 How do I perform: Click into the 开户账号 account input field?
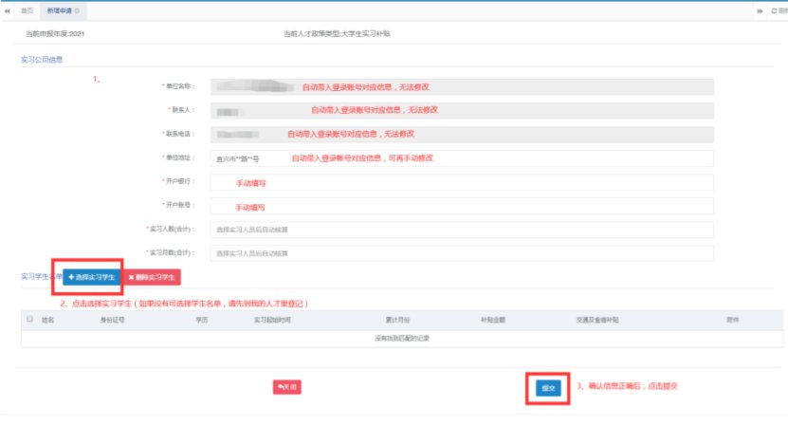(461, 206)
